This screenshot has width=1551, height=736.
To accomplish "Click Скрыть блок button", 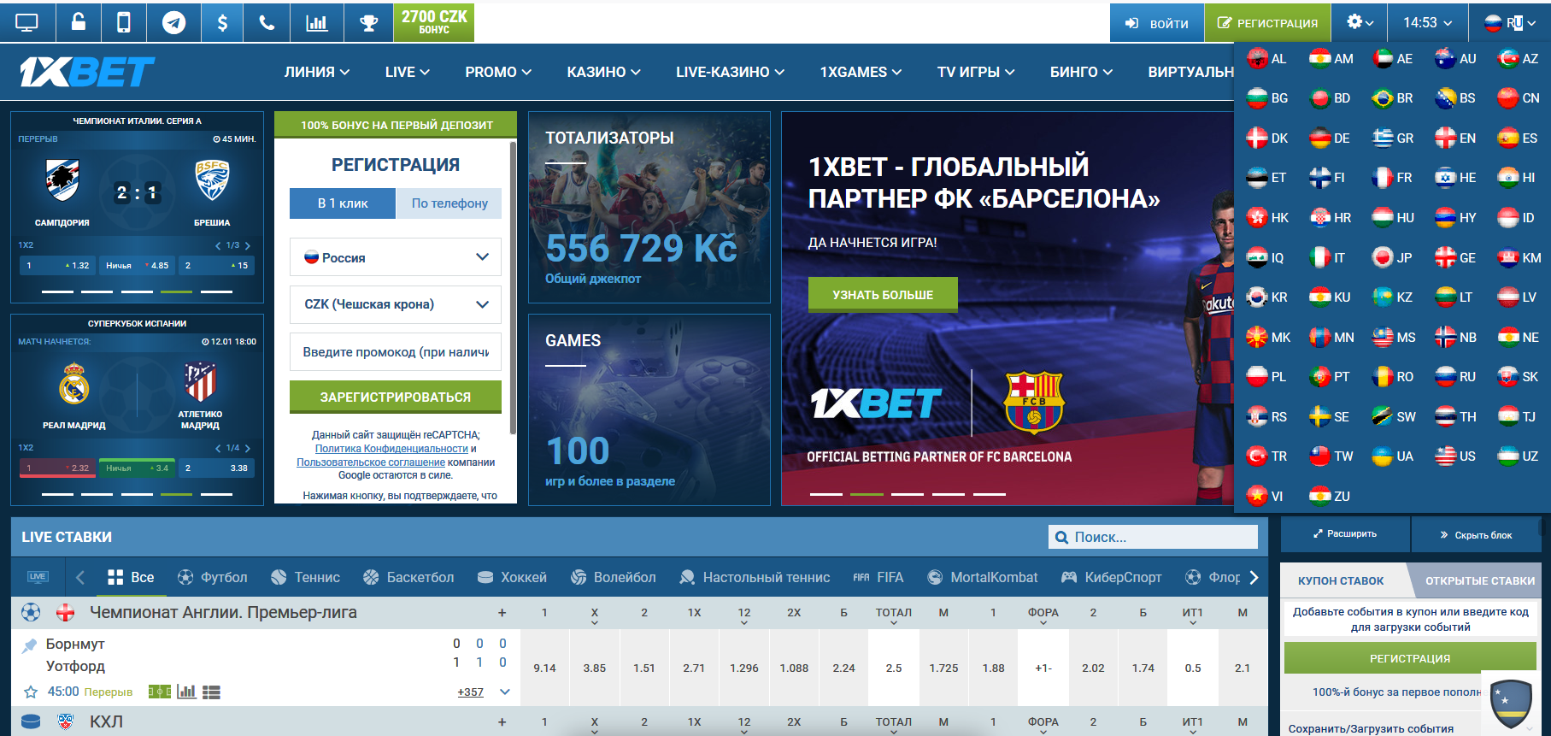I will click(x=1476, y=535).
